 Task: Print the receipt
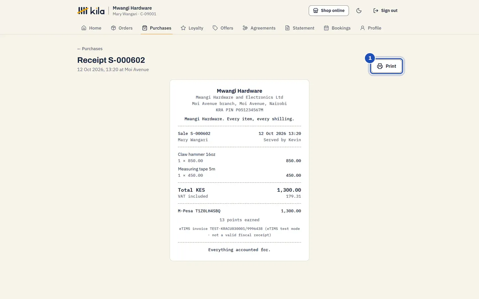pos(387,66)
